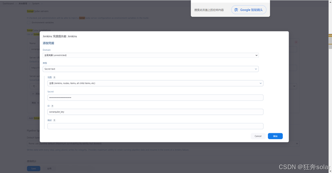Open 系统管理 breadcrumb
This screenshot has width=332, height=173.
(23, 3)
